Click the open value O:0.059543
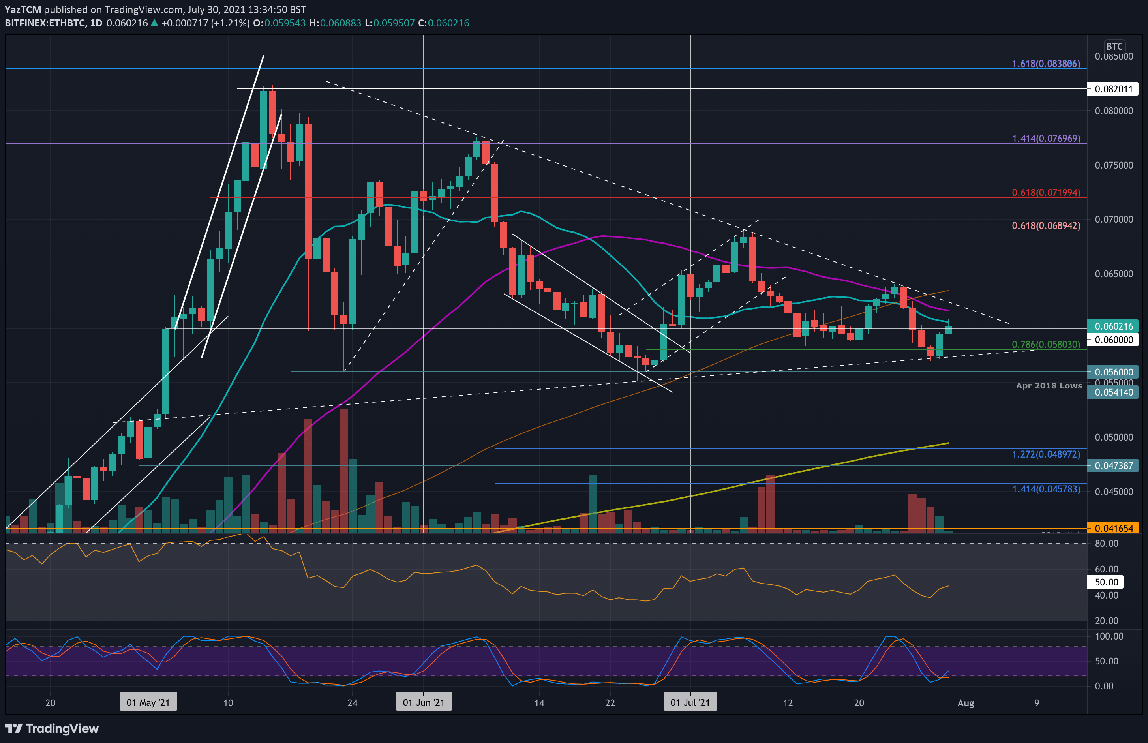The width and height of the screenshot is (1148, 743). 279,23
